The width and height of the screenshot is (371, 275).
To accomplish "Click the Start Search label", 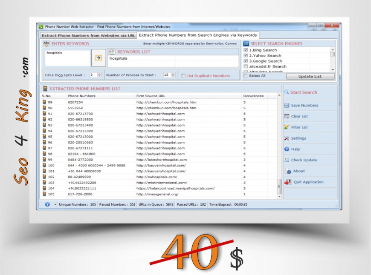I will [304, 92].
